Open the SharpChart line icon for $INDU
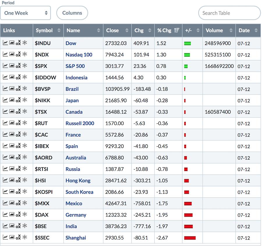The height and width of the screenshot is (246, 262). coord(5,43)
